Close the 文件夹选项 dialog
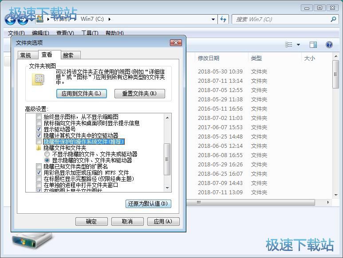The height and width of the screenshot is (258, 343). point(176,43)
